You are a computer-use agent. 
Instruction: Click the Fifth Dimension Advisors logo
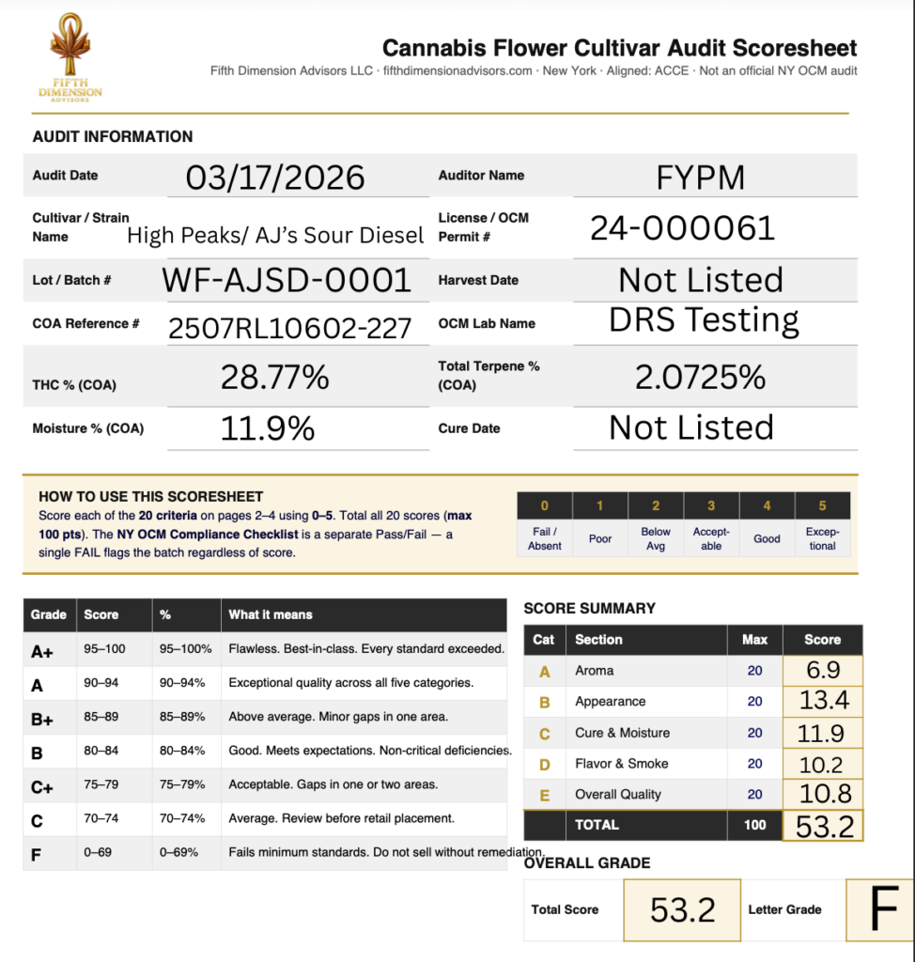(70, 58)
